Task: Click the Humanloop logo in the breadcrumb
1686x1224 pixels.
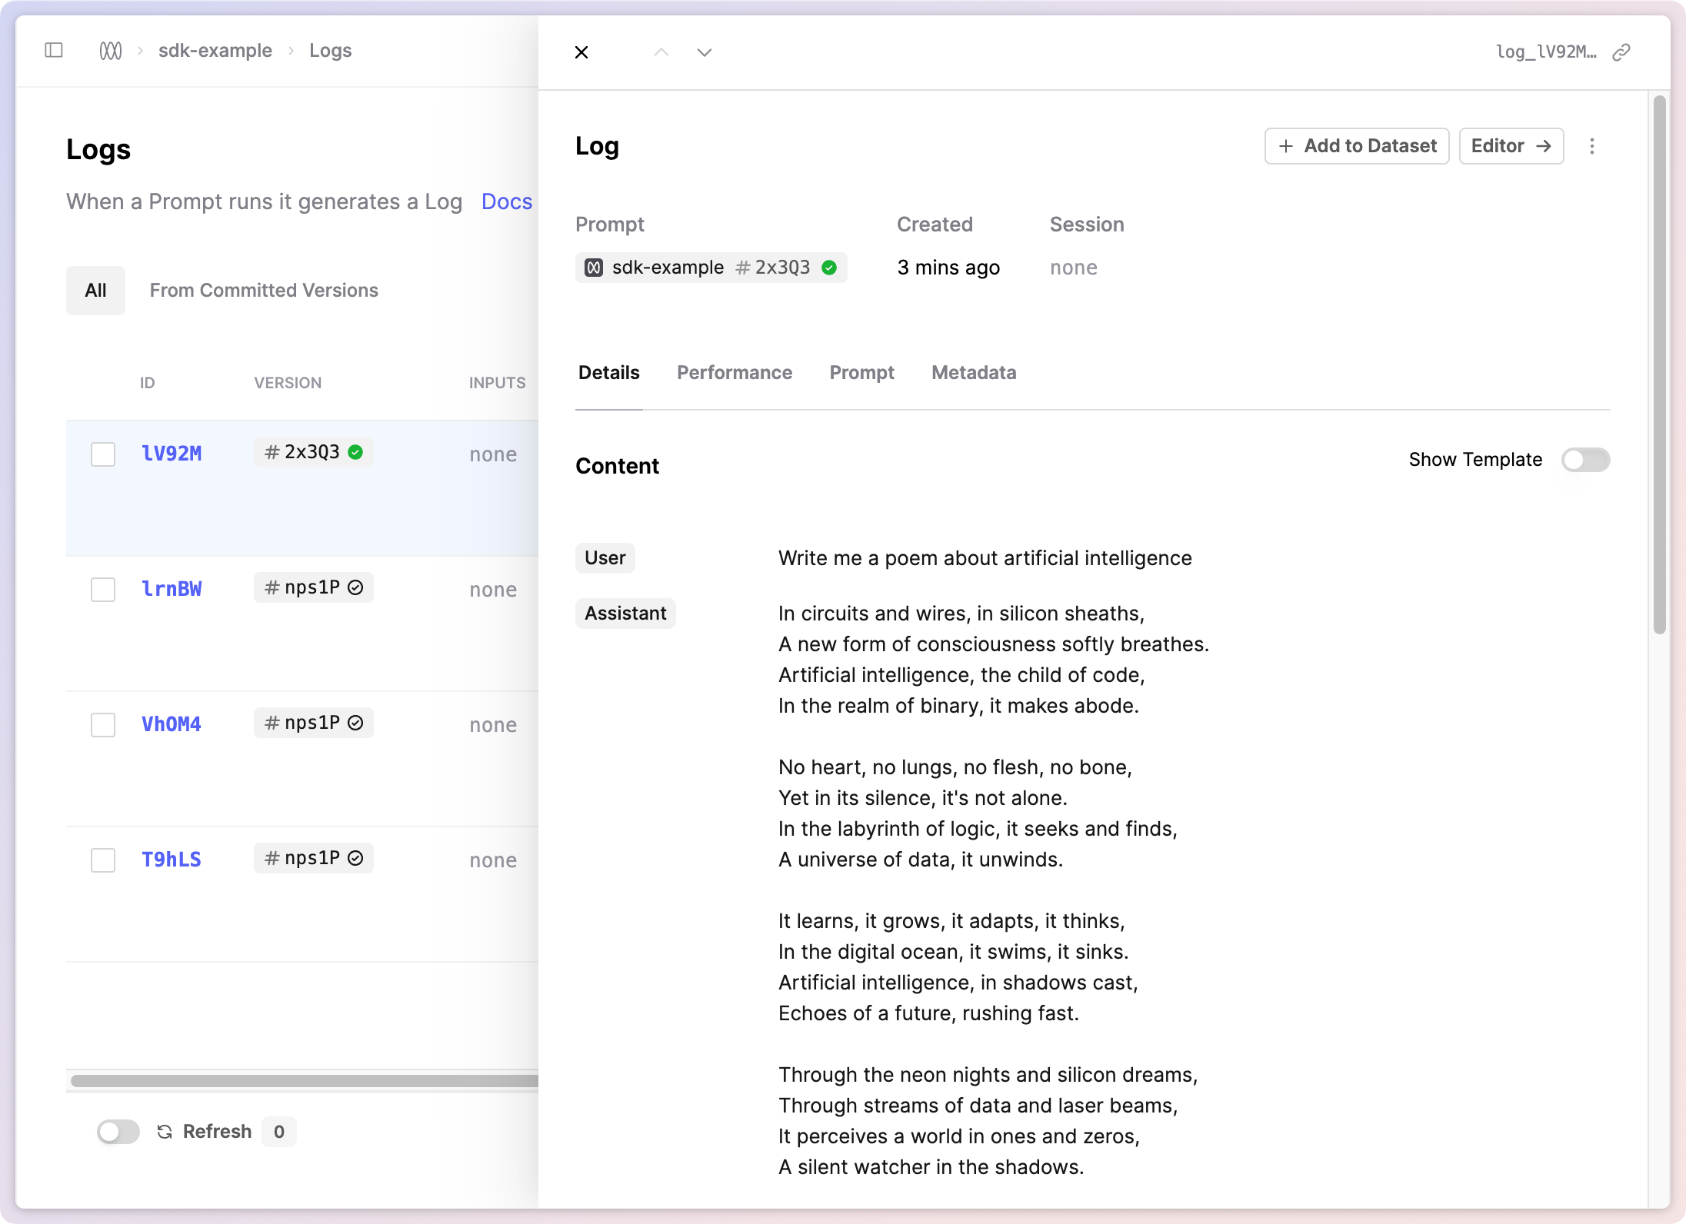Action: (x=110, y=50)
